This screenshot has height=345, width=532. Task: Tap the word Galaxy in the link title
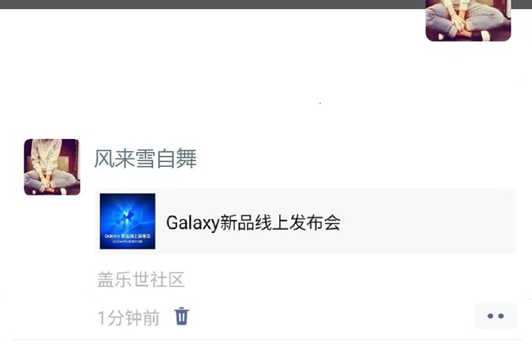pos(192,223)
